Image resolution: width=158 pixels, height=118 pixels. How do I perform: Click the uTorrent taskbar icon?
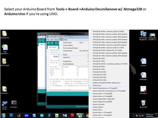(80, 116)
